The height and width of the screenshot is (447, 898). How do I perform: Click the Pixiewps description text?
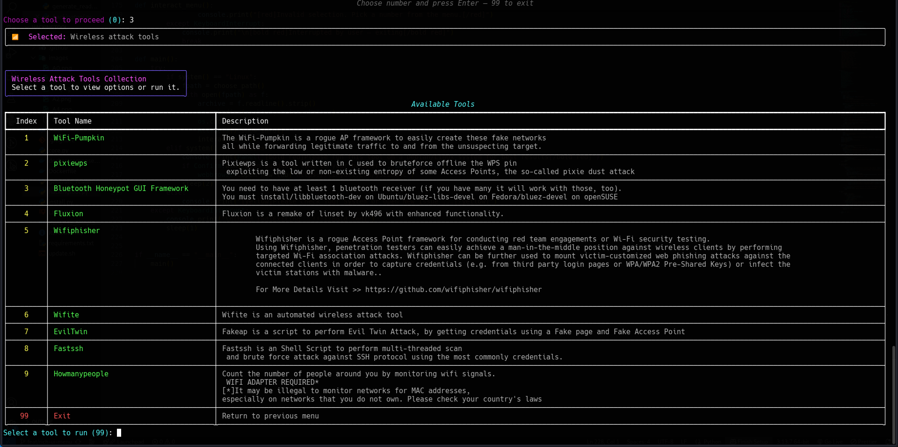[x=428, y=168]
